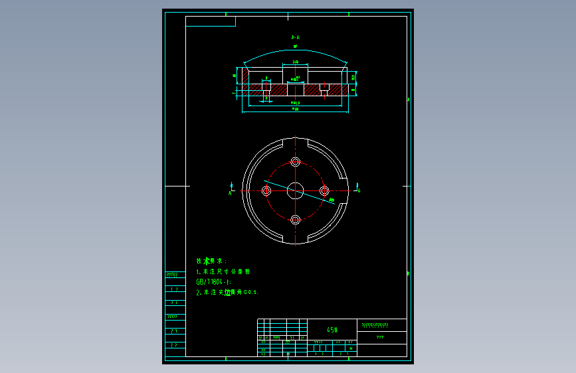Select the technical requirements heading text
This screenshot has width=576, height=373.
[x=211, y=261]
